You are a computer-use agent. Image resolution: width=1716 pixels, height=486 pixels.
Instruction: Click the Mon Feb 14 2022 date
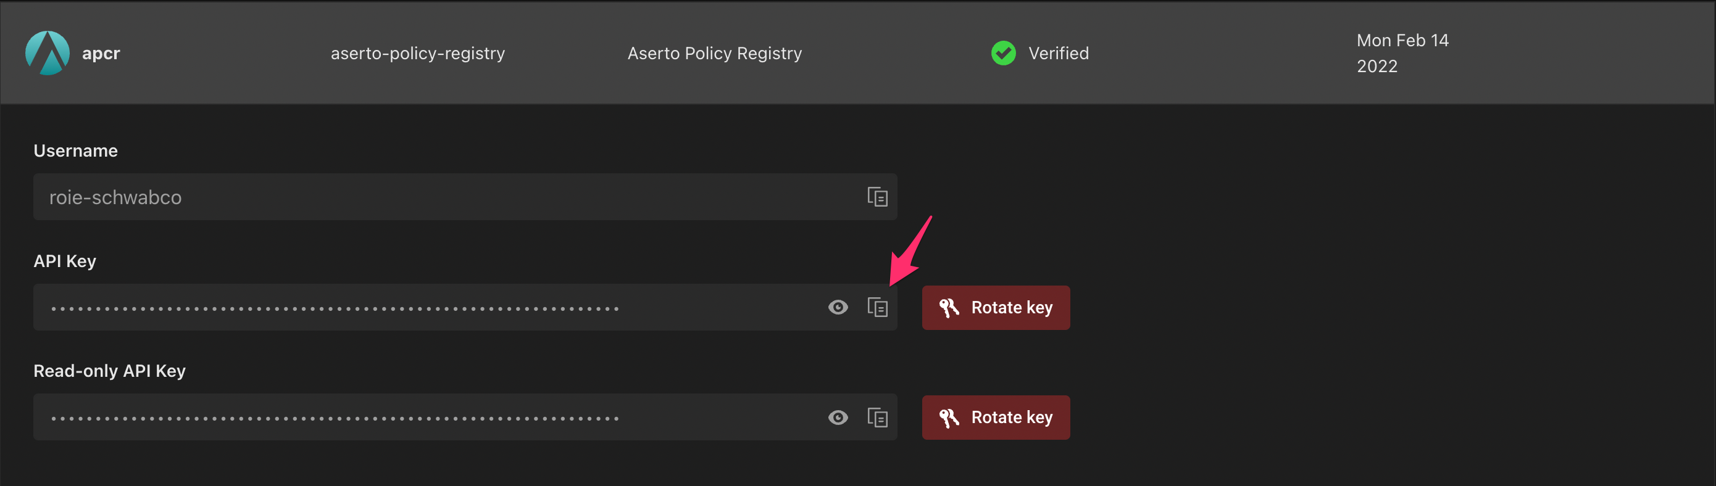tap(1402, 53)
